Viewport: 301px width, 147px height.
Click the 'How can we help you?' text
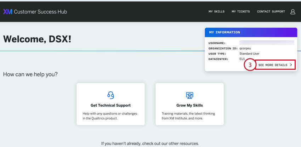click(30, 74)
